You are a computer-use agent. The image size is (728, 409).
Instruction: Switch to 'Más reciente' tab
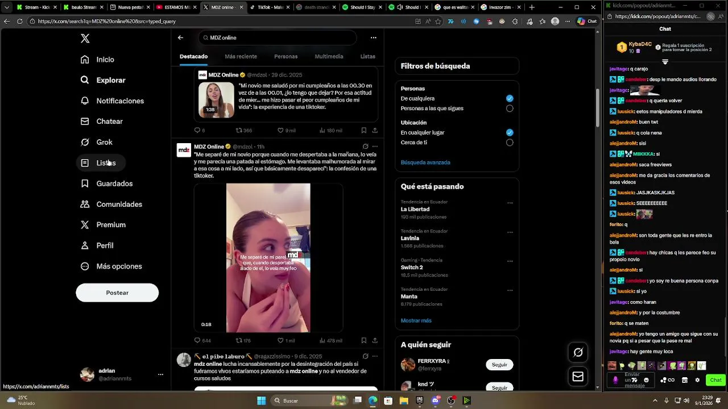click(241, 56)
